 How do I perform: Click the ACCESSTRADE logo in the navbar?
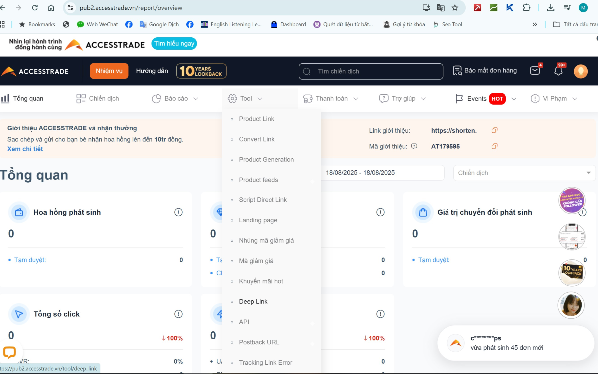coord(35,71)
